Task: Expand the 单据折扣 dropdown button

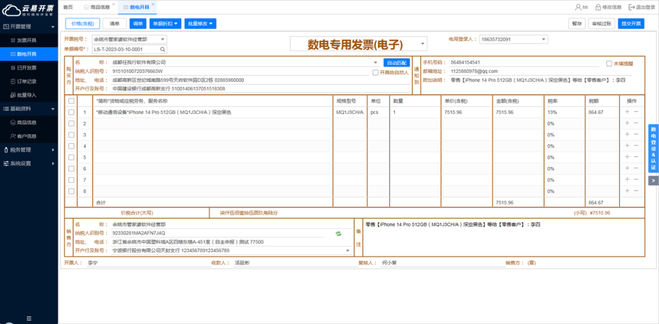Action: click(165, 24)
